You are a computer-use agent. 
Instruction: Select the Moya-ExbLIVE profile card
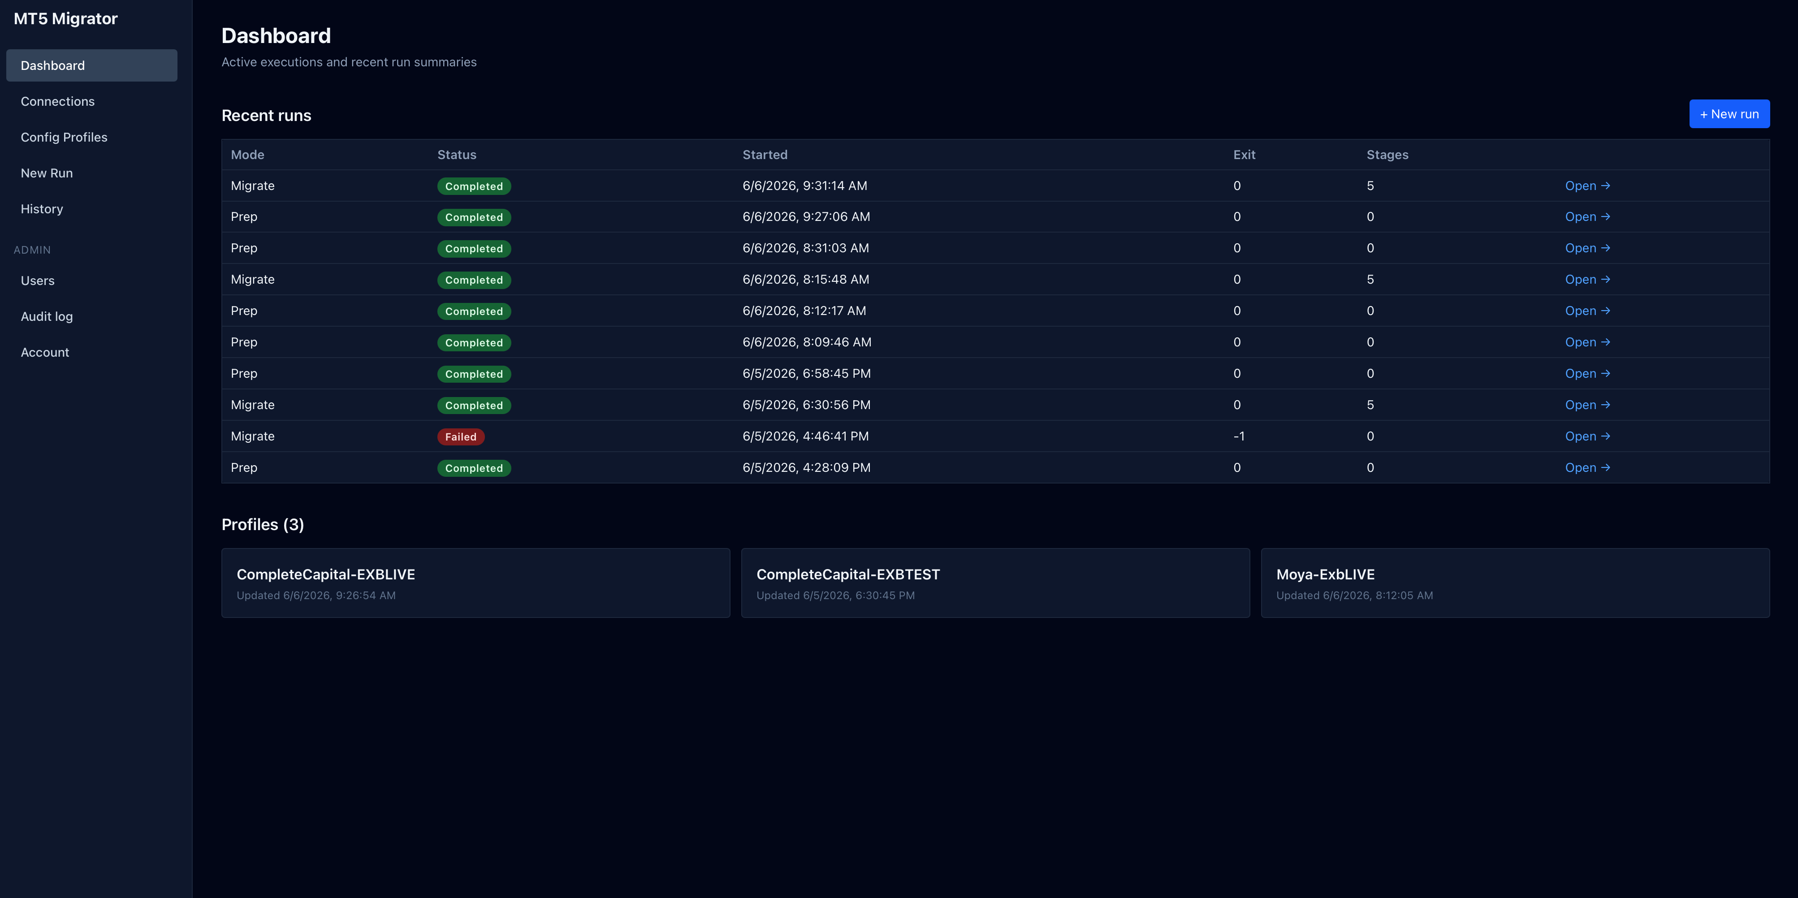click(x=1515, y=583)
